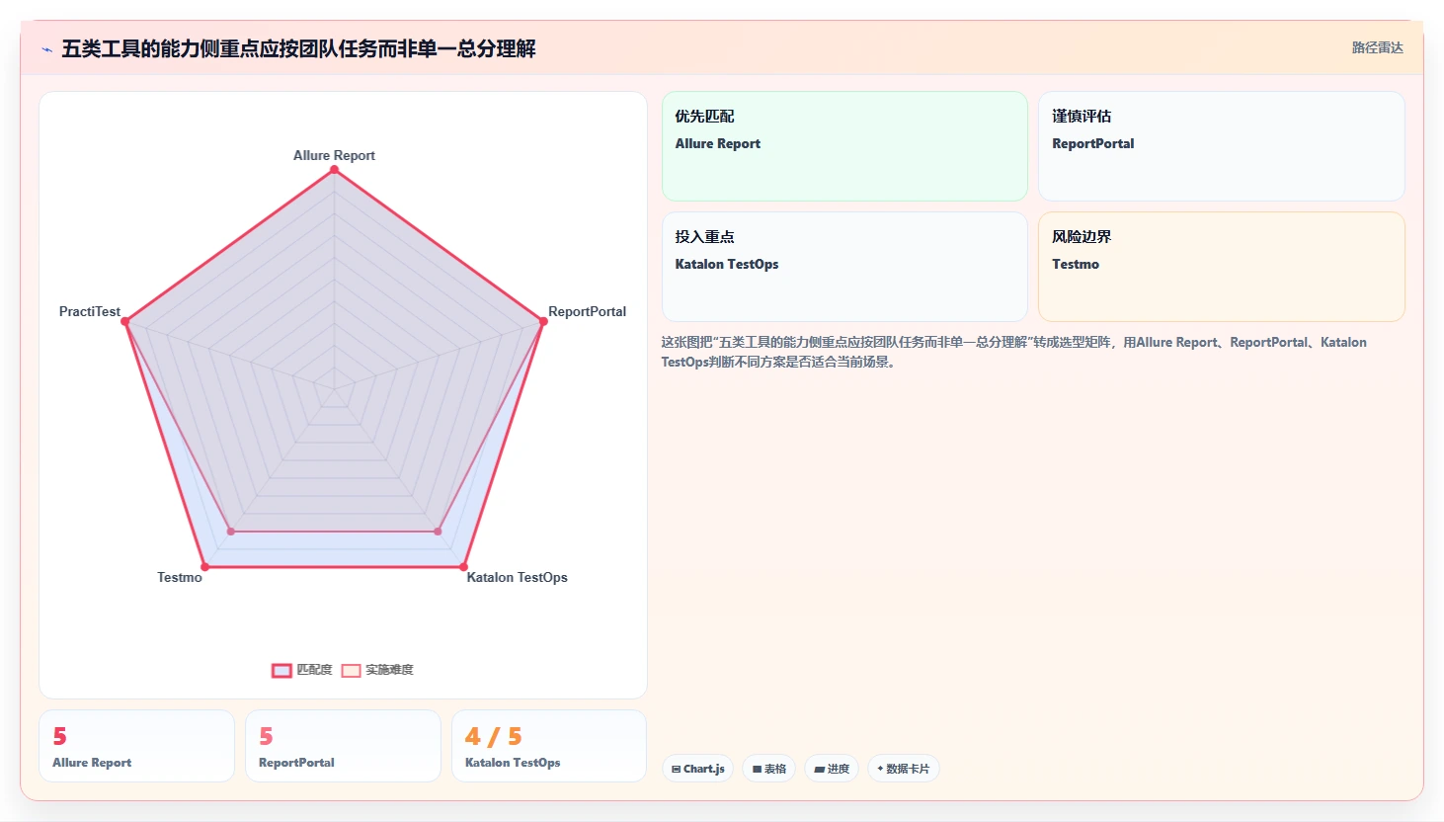Click the 路径雷达 label in the header
The image size is (1444, 822).
(x=1377, y=47)
